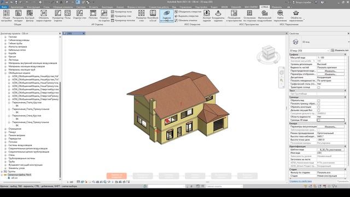Screen dimensions: 350x197
Task: Choose Нумератор потолка
Action: pyautogui.click(x=123, y=20)
